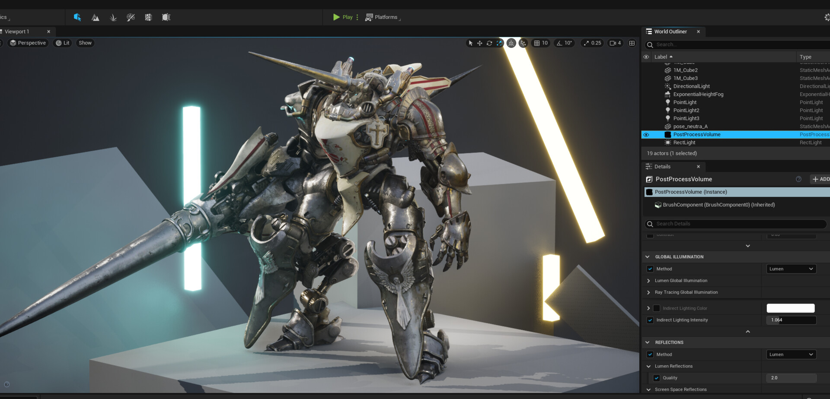Choose translate gizmo in viewport

coord(480,43)
